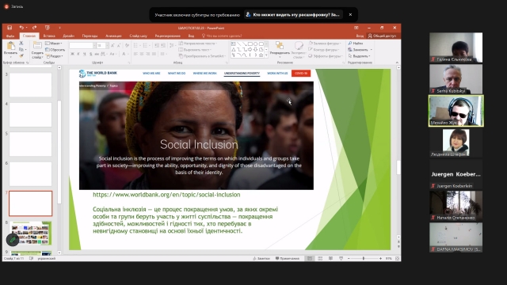This screenshot has width=507, height=285.
Task: Start slideshow from status bar icon
Action: click(x=341, y=259)
